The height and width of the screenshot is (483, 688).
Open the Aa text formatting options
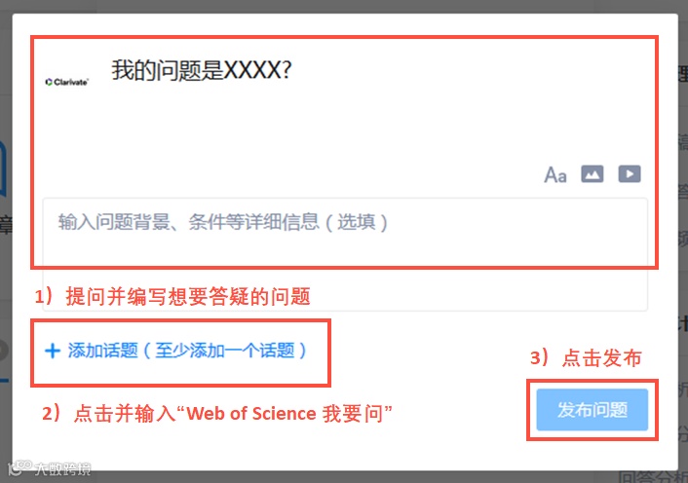[x=555, y=174]
